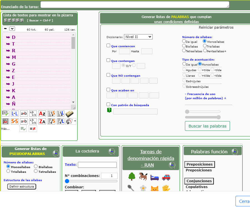Click the equals/not-equals comparison icon
Viewport: 250px width, 210px height.
point(33,129)
